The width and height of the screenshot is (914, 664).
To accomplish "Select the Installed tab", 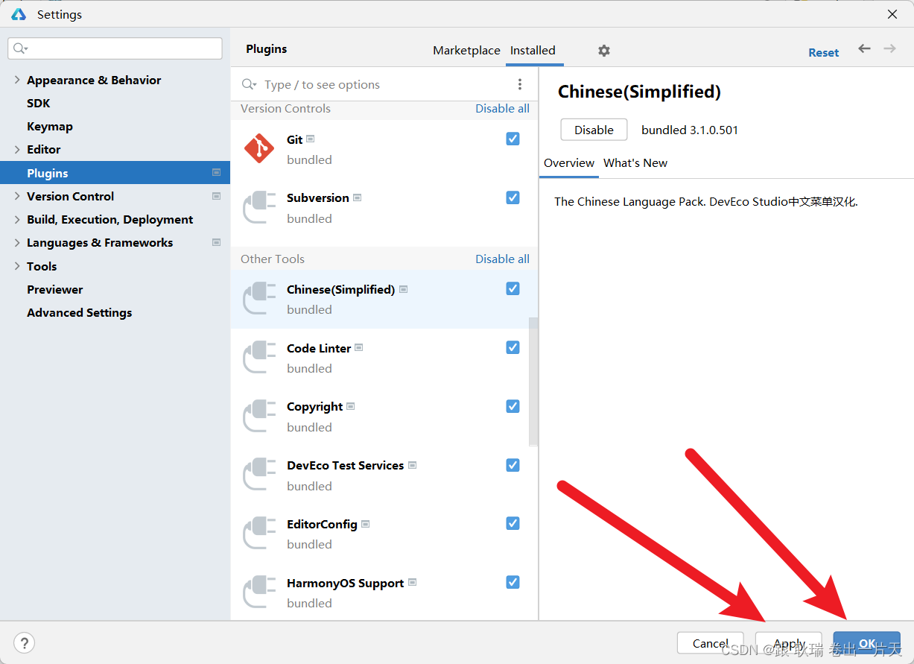I will click(x=533, y=51).
